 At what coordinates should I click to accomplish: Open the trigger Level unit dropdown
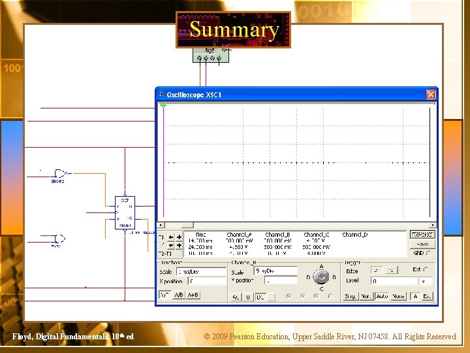coord(426,281)
